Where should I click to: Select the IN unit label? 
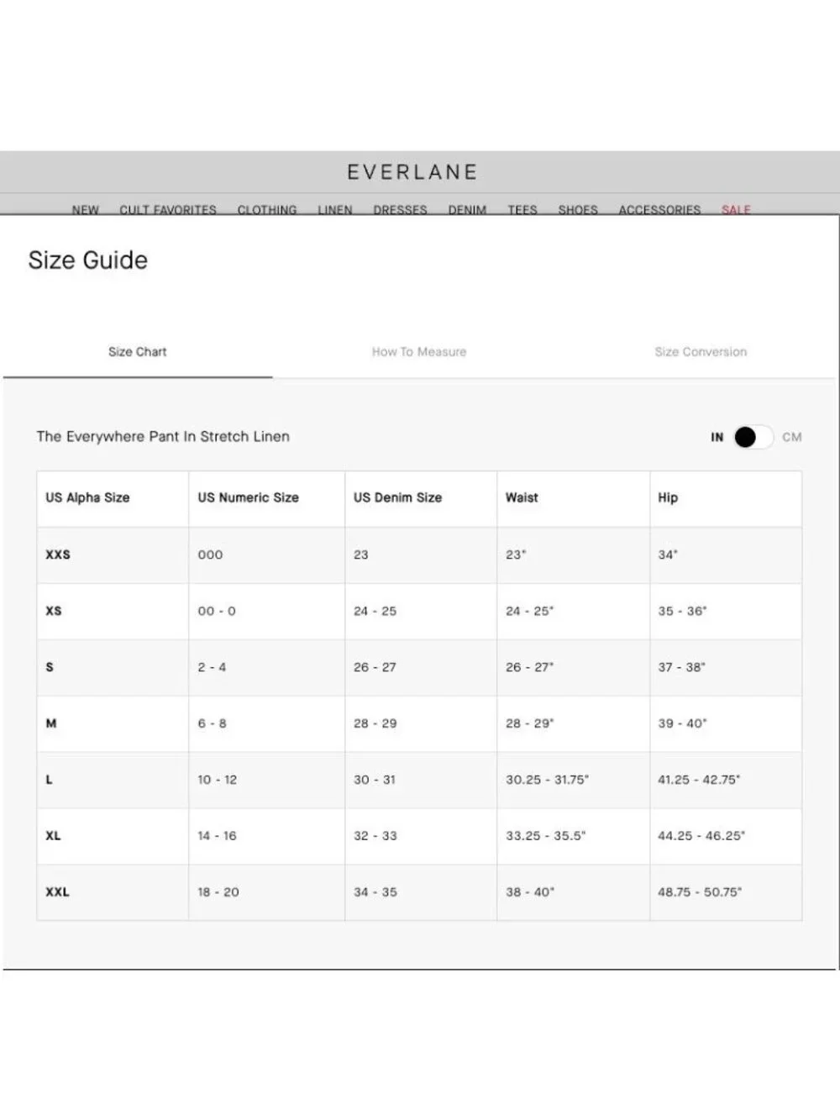click(x=717, y=437)
